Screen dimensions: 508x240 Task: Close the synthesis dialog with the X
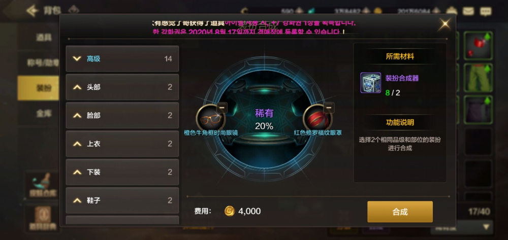(x=444, y=24)
